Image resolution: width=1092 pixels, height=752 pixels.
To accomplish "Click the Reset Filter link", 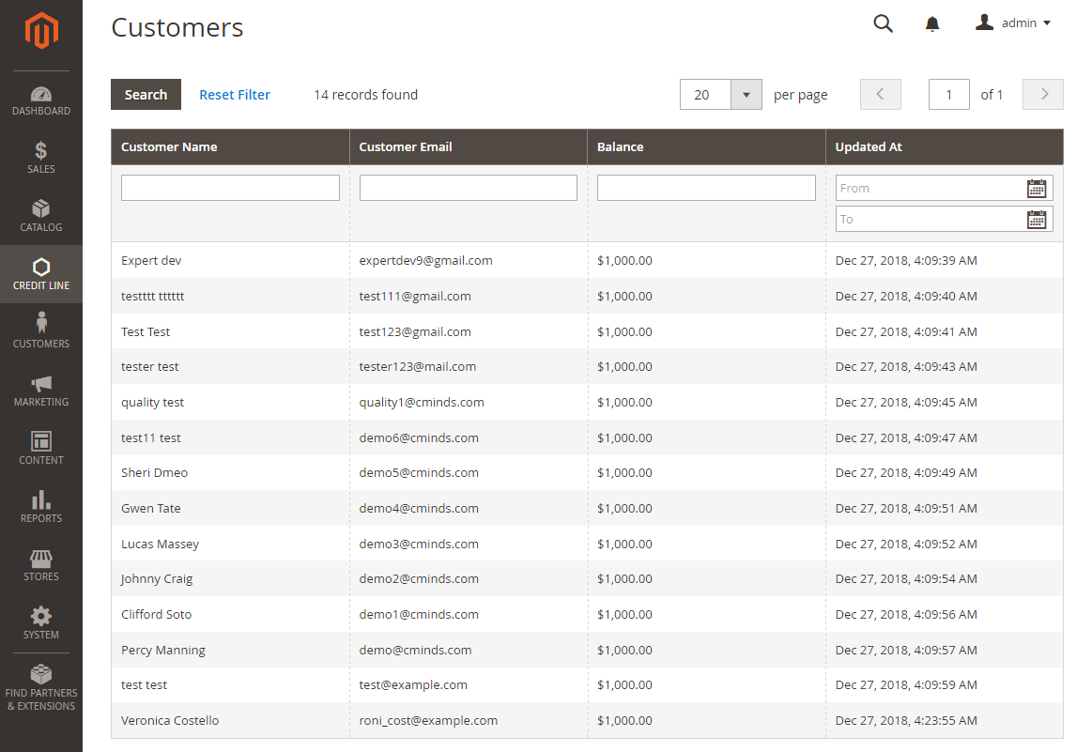I will point(235,95).
